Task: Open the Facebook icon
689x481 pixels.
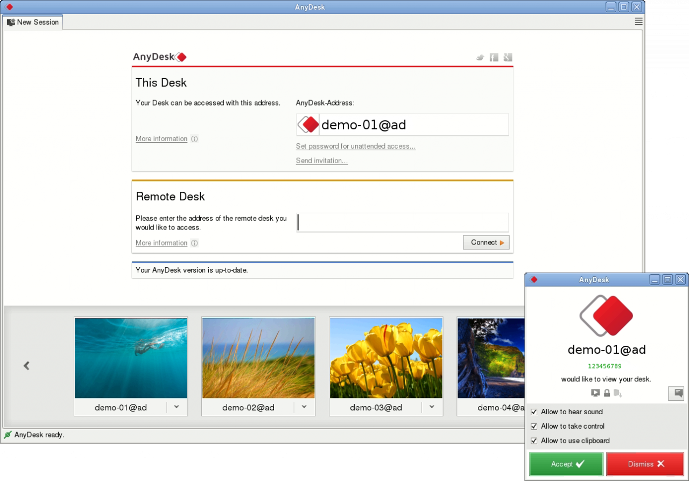Action: (494, 57)
